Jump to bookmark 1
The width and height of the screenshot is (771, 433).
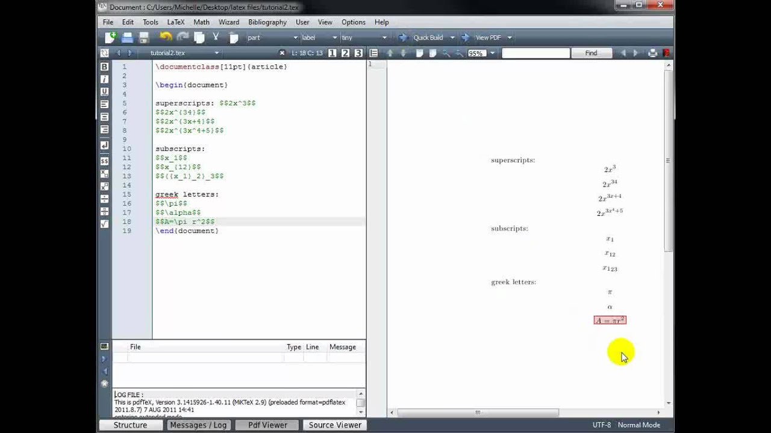click(x=332, y=53)
